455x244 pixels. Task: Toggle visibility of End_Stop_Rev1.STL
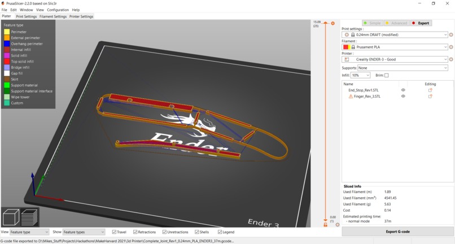403,90
